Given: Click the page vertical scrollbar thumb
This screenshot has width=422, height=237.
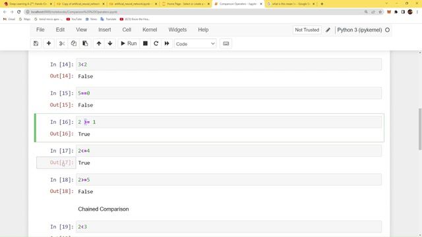Looking at the screenshot, I should coord(420,129).
